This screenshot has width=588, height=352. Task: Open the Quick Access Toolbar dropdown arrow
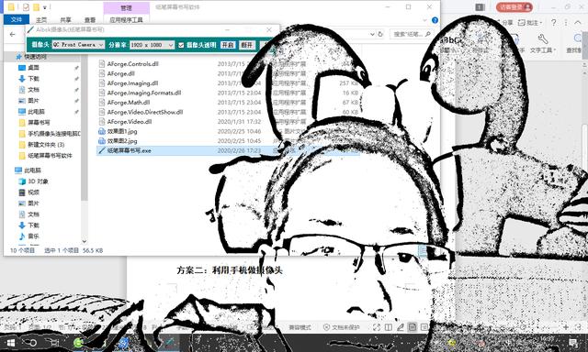(x=45, y=7)
